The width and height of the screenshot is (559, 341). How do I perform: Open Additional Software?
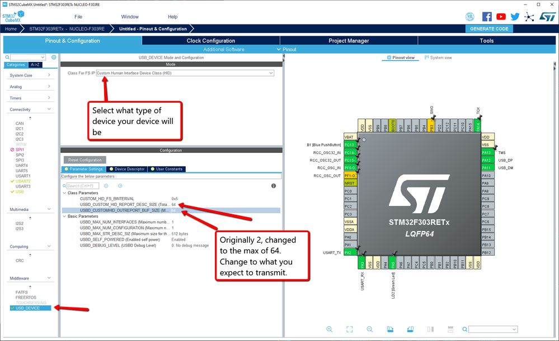coord(223,50)
